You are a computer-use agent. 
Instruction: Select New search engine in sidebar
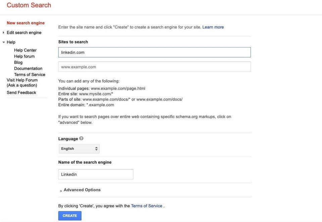point(26,23)
